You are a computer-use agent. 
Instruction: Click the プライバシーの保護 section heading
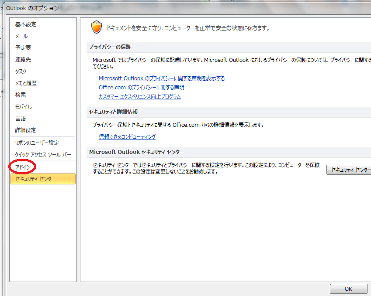(110, 47)
